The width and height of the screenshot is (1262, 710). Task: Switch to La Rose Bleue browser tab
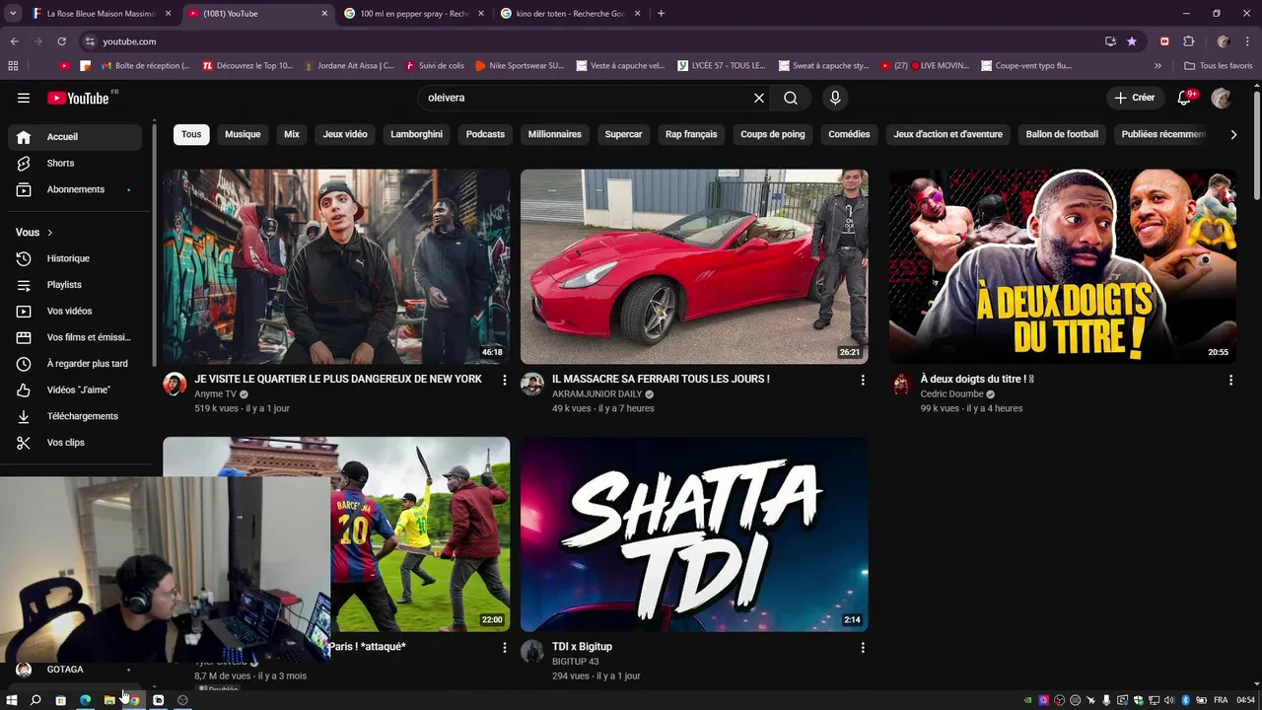coord(101,14)
